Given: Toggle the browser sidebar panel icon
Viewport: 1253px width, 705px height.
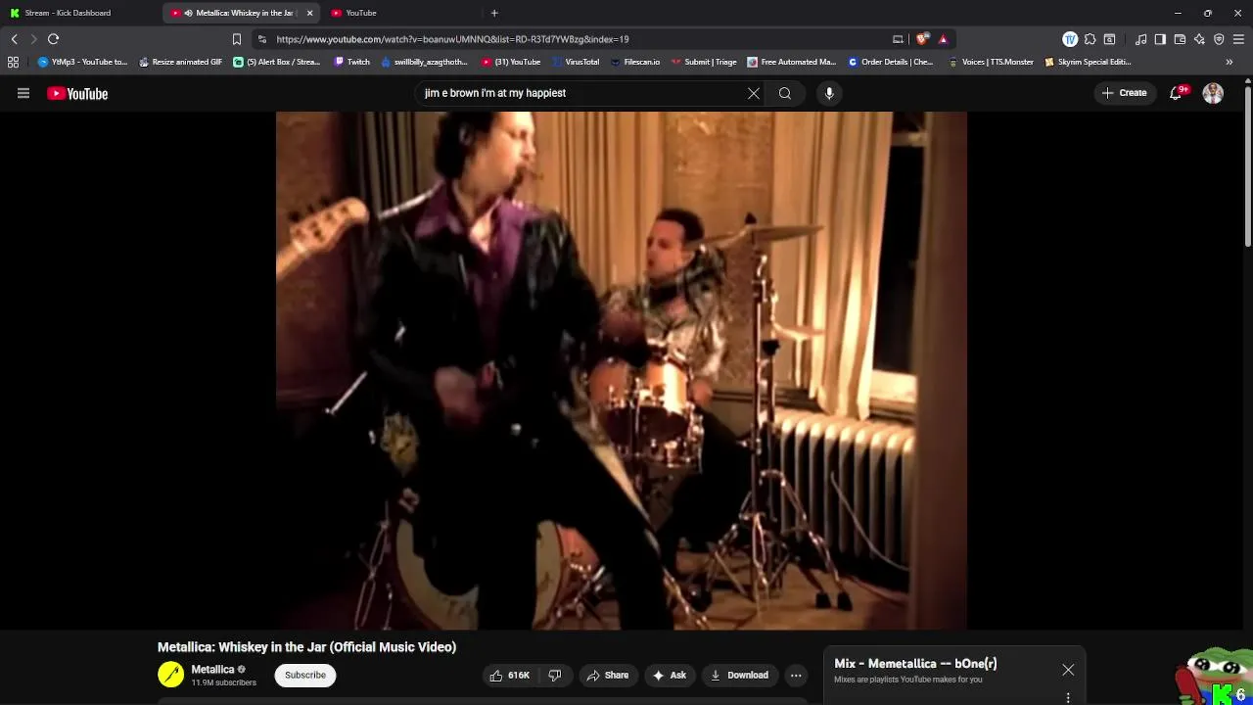Looking at the screenshot, I should pos(1160,39).
